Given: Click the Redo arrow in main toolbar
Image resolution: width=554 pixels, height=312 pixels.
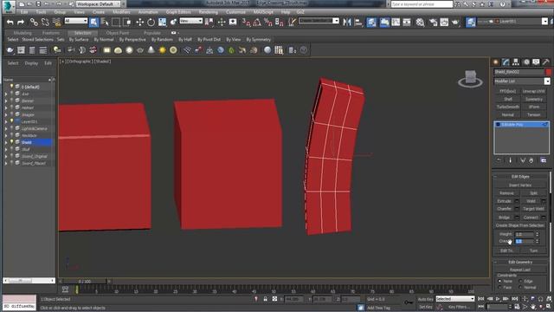Looking at the screenshot, I should (21, 23).
